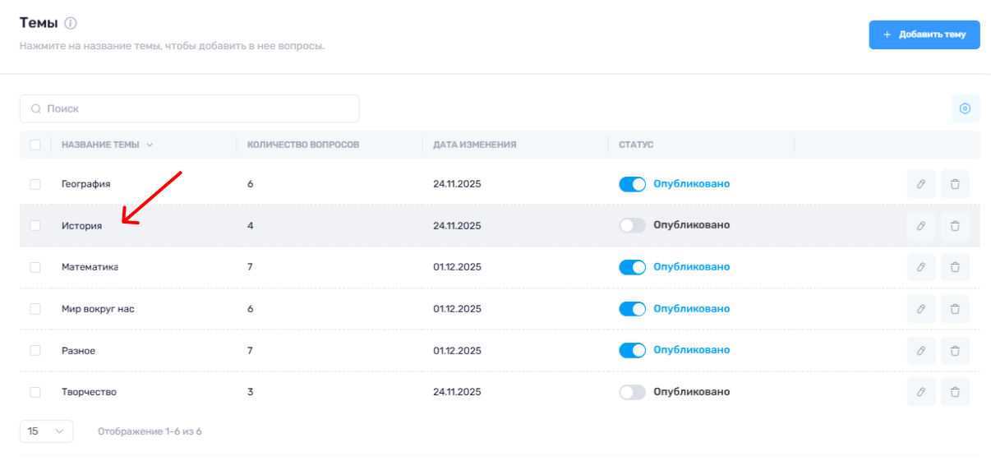The image size is (991, 461).
Task: Sort by the Название темы column header
Action: tap(107, 145)
